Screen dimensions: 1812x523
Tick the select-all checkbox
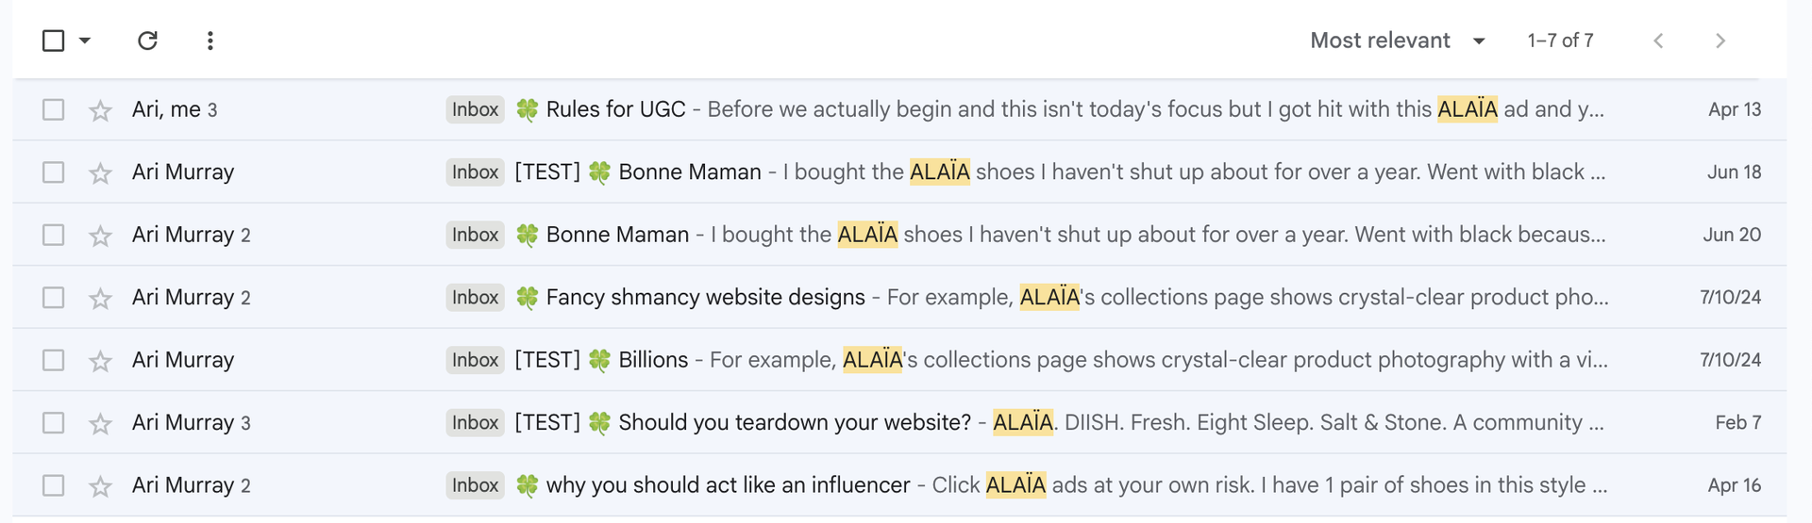(x=54, y=41)
